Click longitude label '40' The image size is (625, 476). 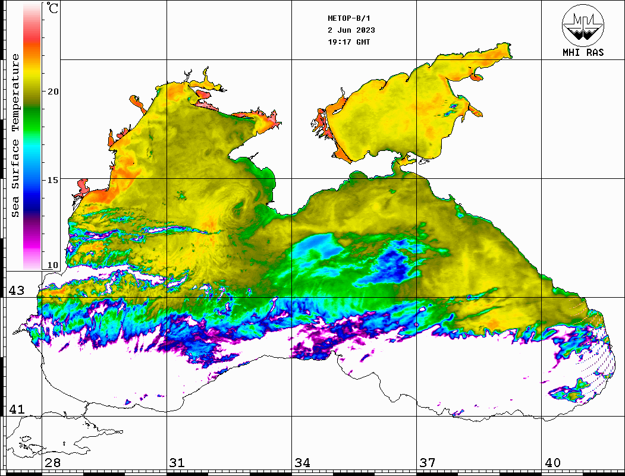click(552, 462)
